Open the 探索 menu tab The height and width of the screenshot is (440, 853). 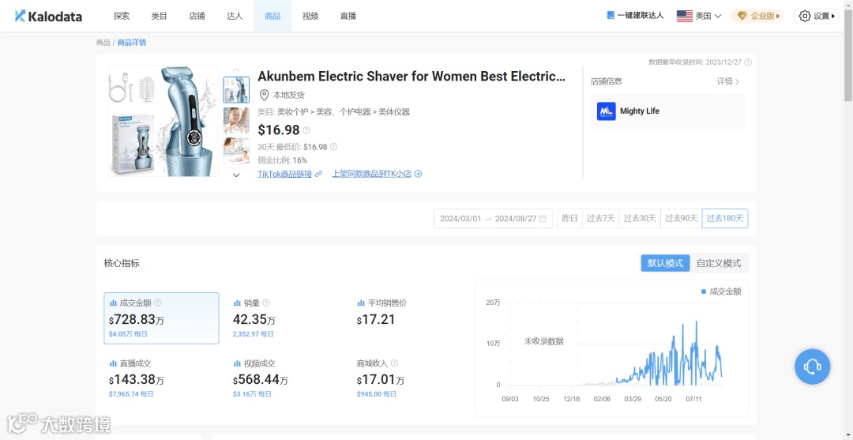122,16
